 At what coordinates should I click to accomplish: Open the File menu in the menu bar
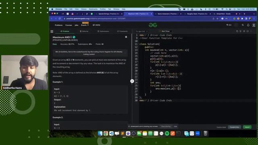pos(66,9)
